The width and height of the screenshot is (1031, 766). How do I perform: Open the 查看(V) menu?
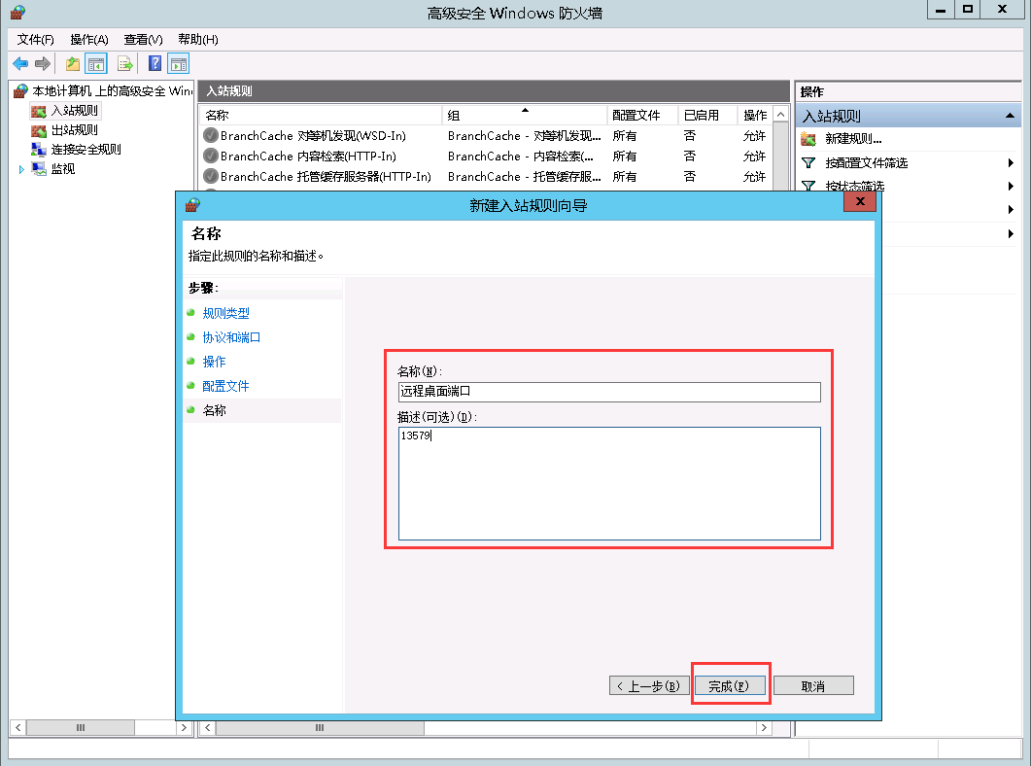click(x=143, y=40)
